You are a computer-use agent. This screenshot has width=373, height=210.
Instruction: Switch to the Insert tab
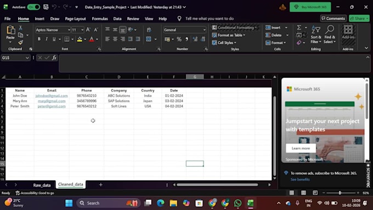39,19
